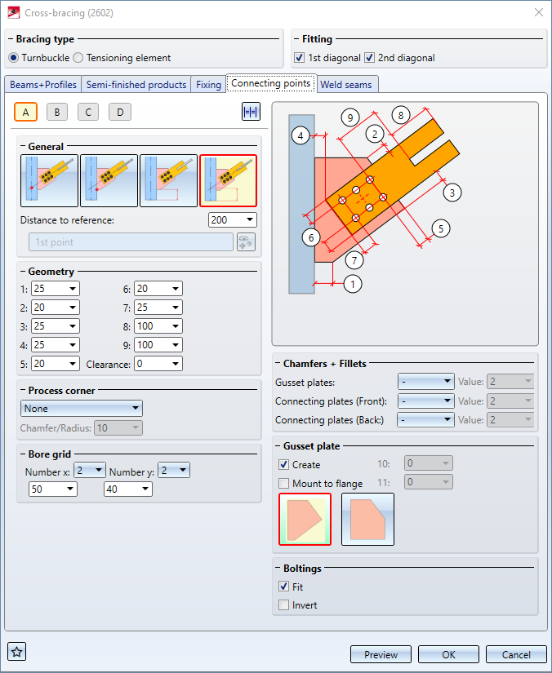
Task: Select chamfered rectangular gusset plate shape
Action: point(367,520)
